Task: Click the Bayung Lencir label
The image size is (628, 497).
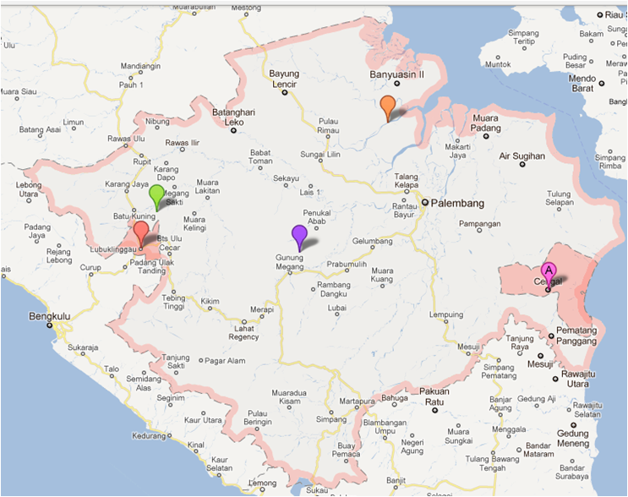Action: tap(284, 79)
